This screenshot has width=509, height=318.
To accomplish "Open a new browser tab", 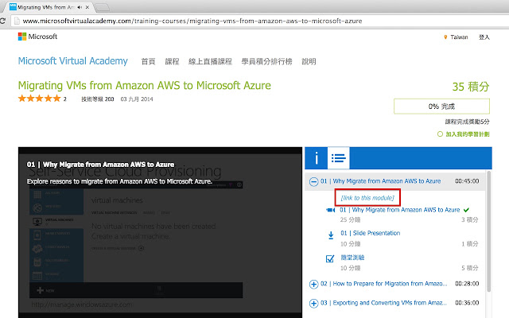I will 102,7.
